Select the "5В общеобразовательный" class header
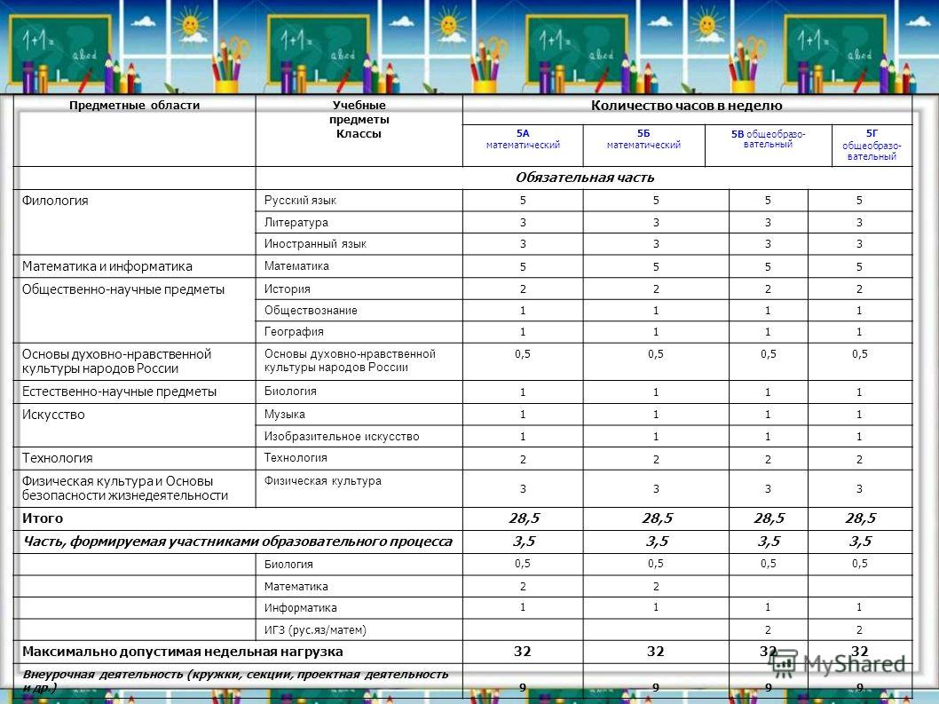This screenshot has height=704, width=939. (769, 139)
